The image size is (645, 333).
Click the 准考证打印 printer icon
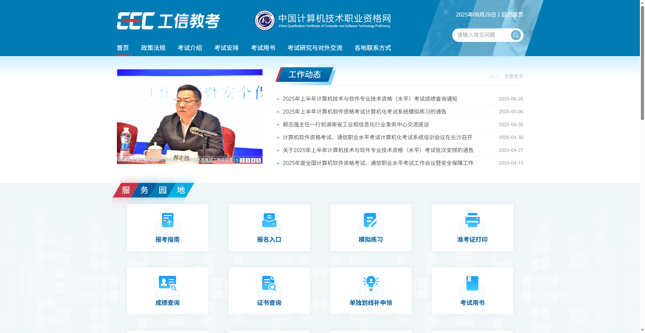[x=472, y=220]
